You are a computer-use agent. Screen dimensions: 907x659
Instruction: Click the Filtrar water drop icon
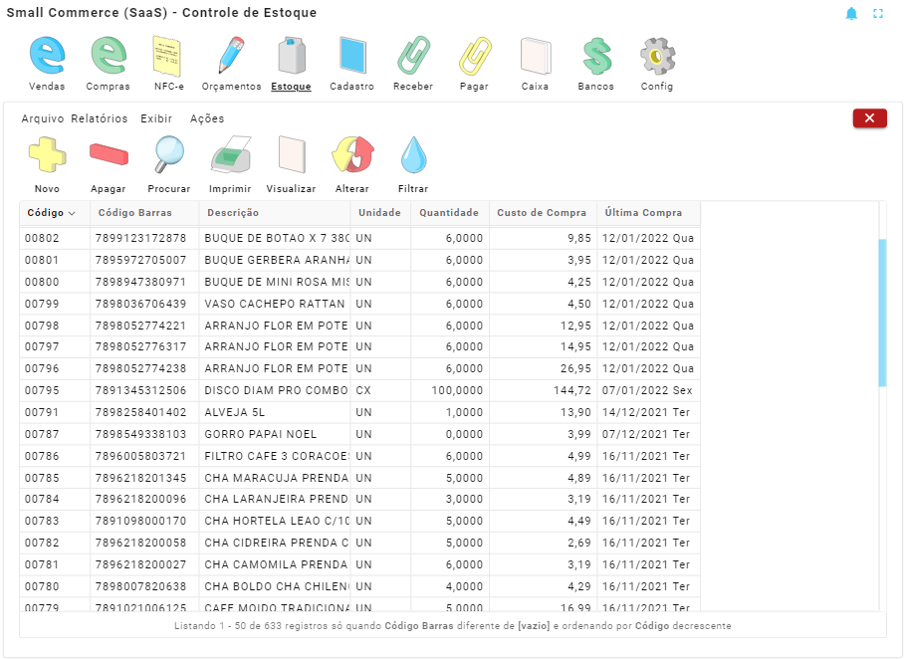tap(413, 157)
